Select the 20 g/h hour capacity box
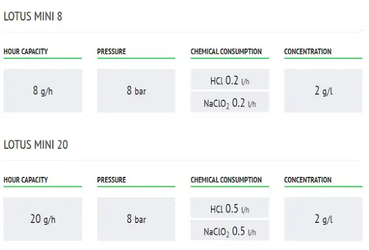The height and width of the screenshot is (250, 369). pos(43,219)
